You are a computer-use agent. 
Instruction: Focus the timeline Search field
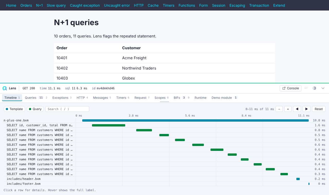(67, 109)
